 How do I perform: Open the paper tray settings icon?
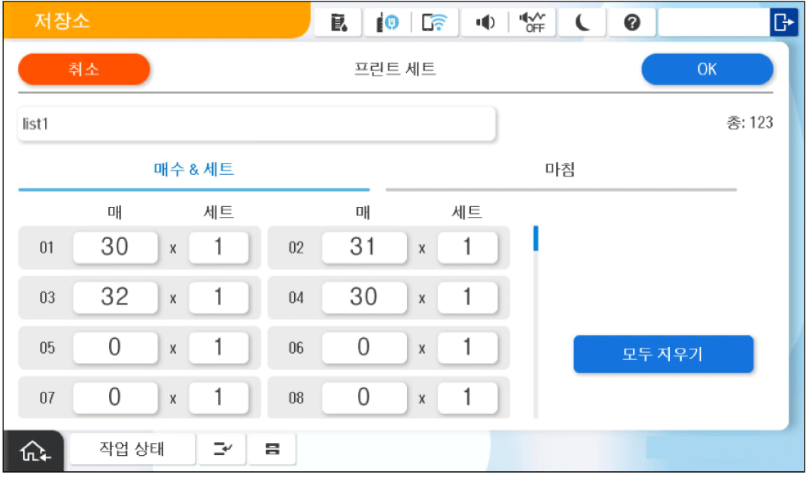point(271,450)
